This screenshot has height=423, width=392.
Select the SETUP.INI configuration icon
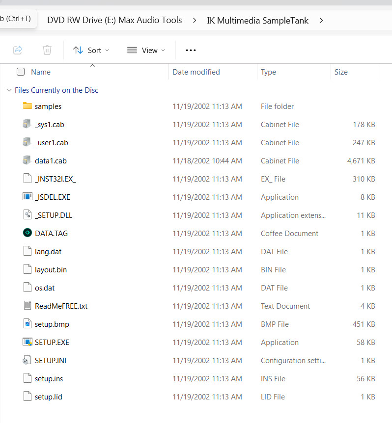click(x=27, y=360)
